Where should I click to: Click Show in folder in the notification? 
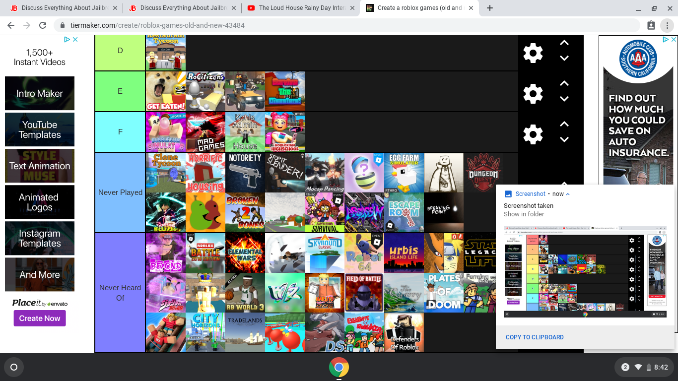click(x=524, y=214)
